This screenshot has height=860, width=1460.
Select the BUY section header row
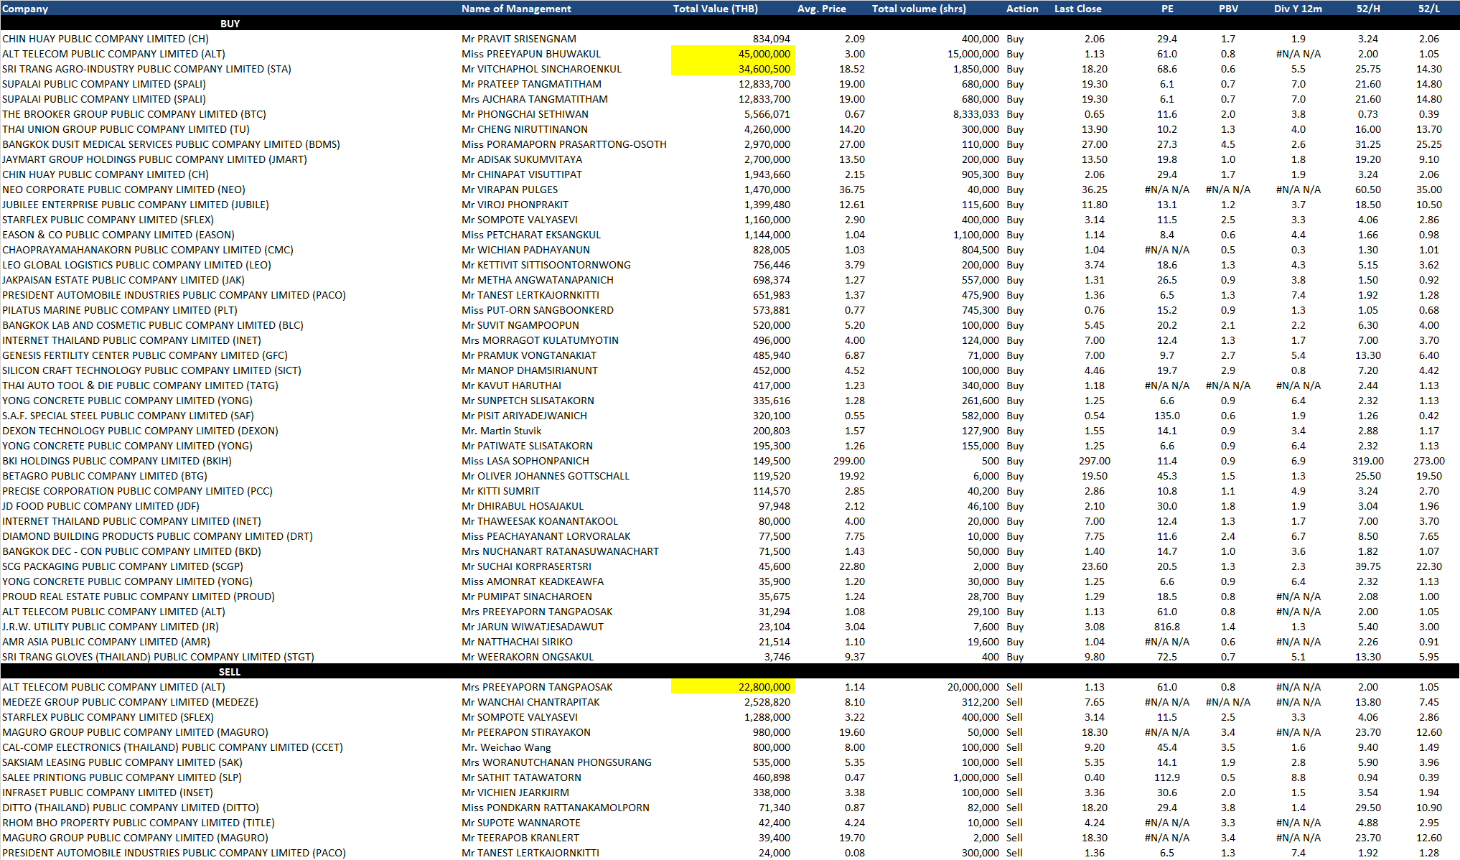pos(230,24)
